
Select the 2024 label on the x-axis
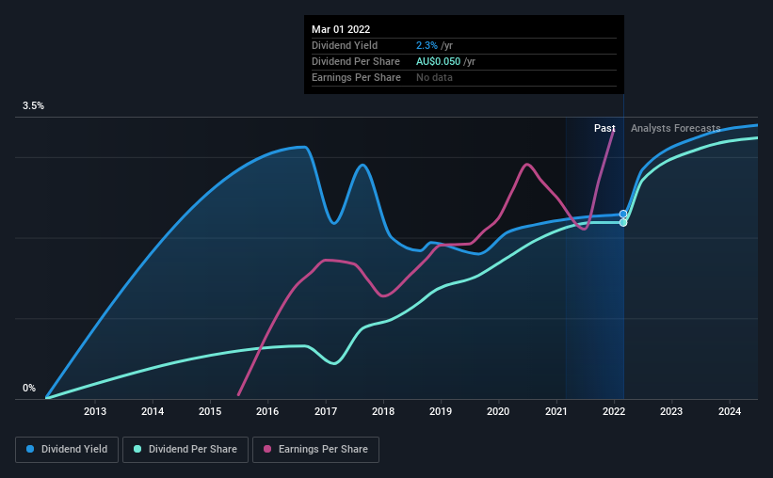coord(729,411)
